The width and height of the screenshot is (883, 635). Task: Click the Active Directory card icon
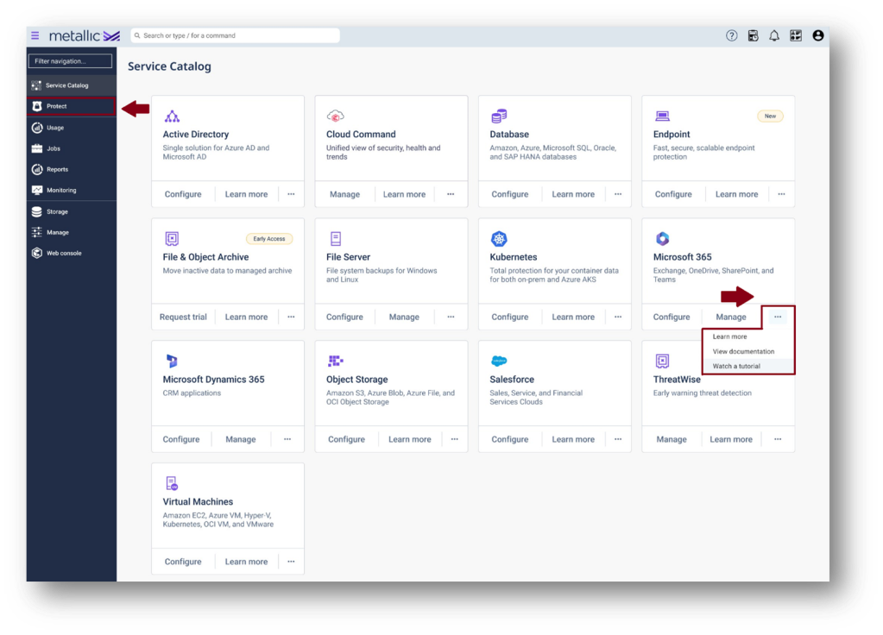pyautogui.click(x=172, y=116)
